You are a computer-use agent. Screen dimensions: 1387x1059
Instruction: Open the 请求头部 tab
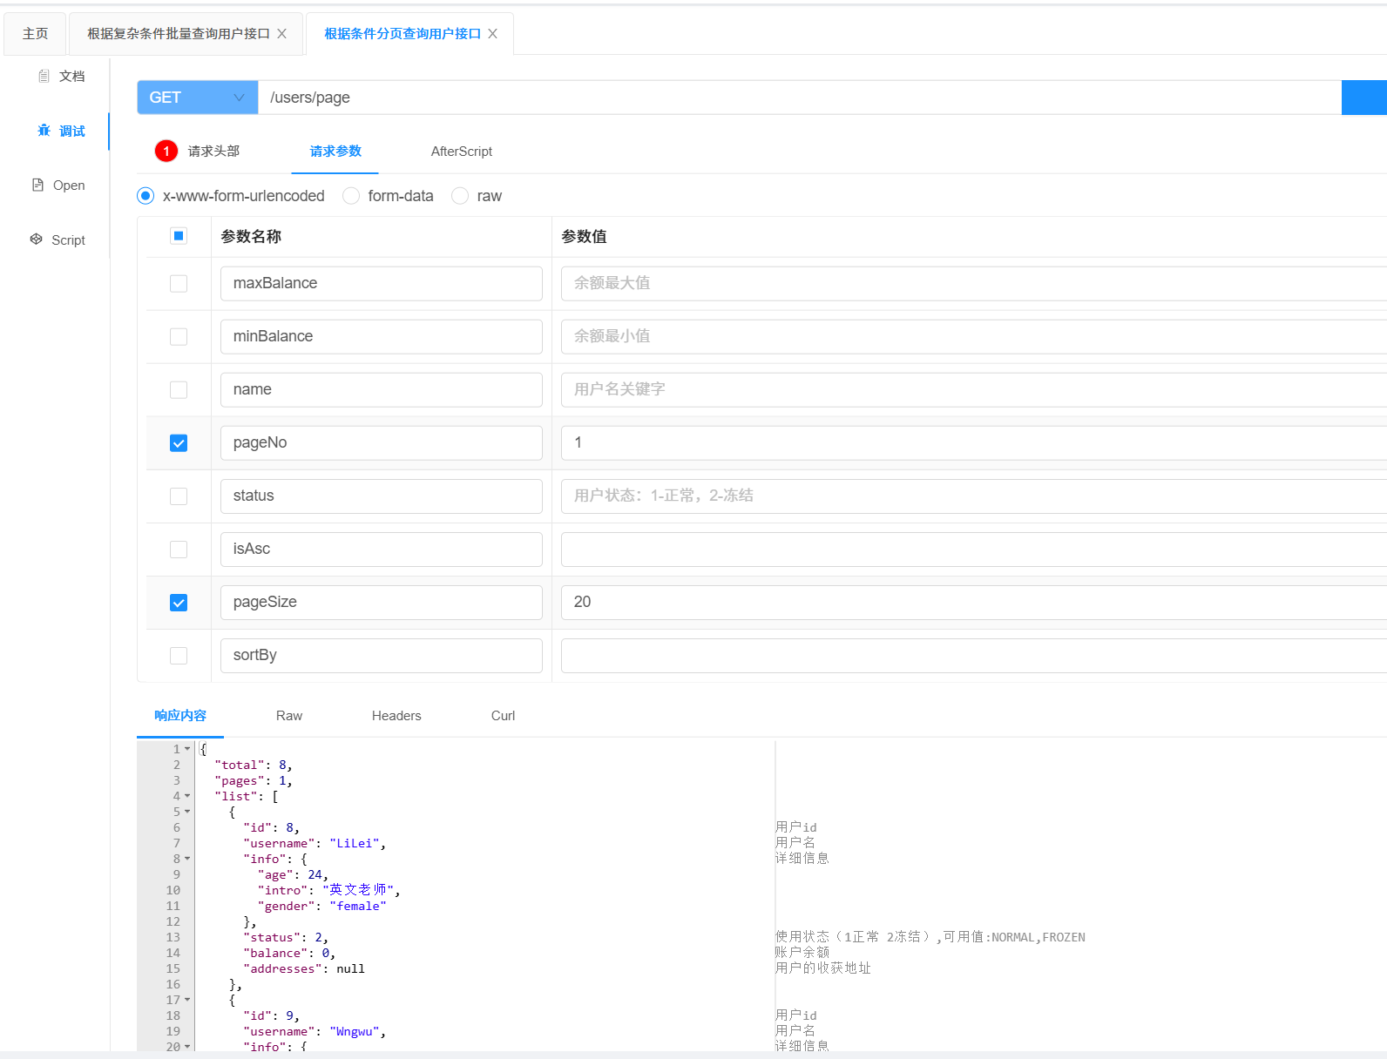tap(213, 151)
